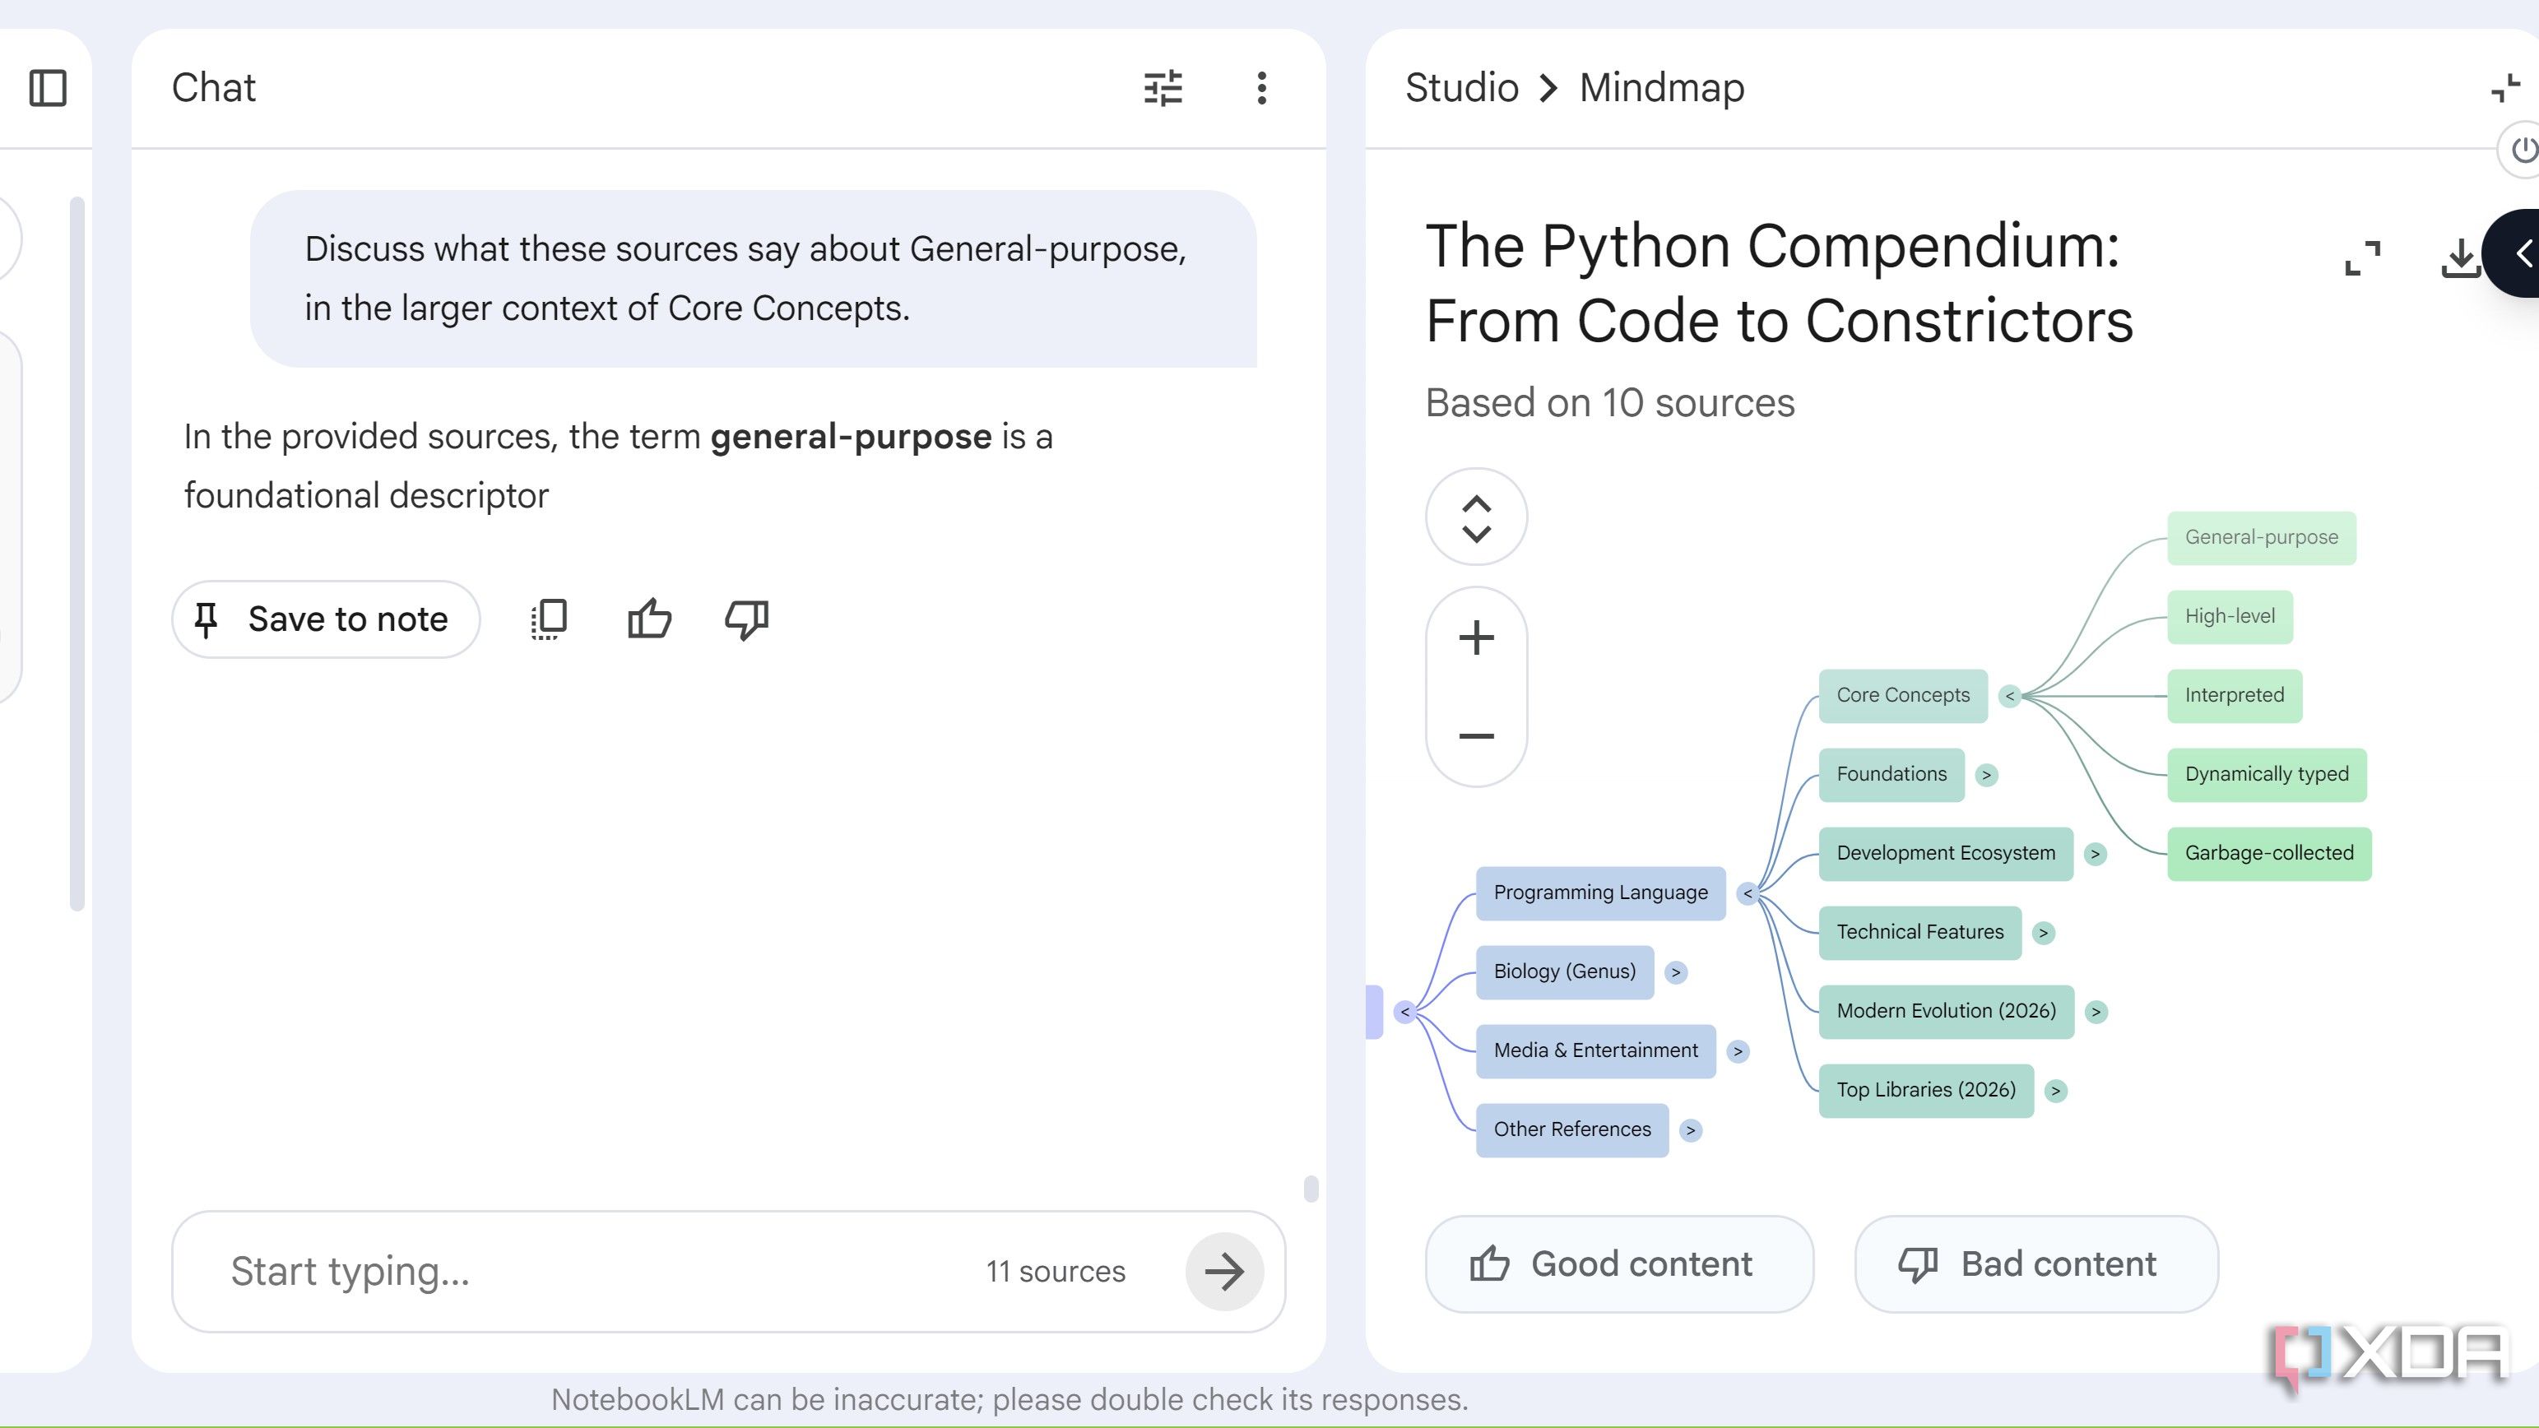Image resolution: width=2539 pixels, height=1428 pixels.
Task: Expand the Biology (Genus) node chevron
Action: [1676, 971]
